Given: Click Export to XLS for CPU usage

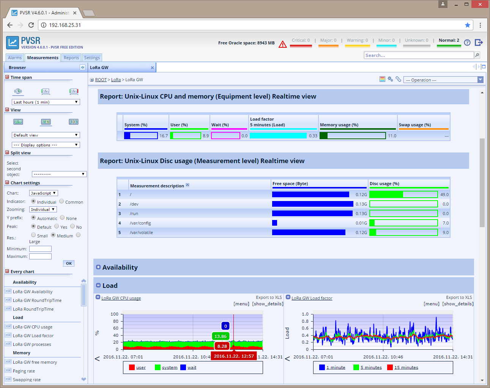Looking at the screenshot, I should coord(269,297).
